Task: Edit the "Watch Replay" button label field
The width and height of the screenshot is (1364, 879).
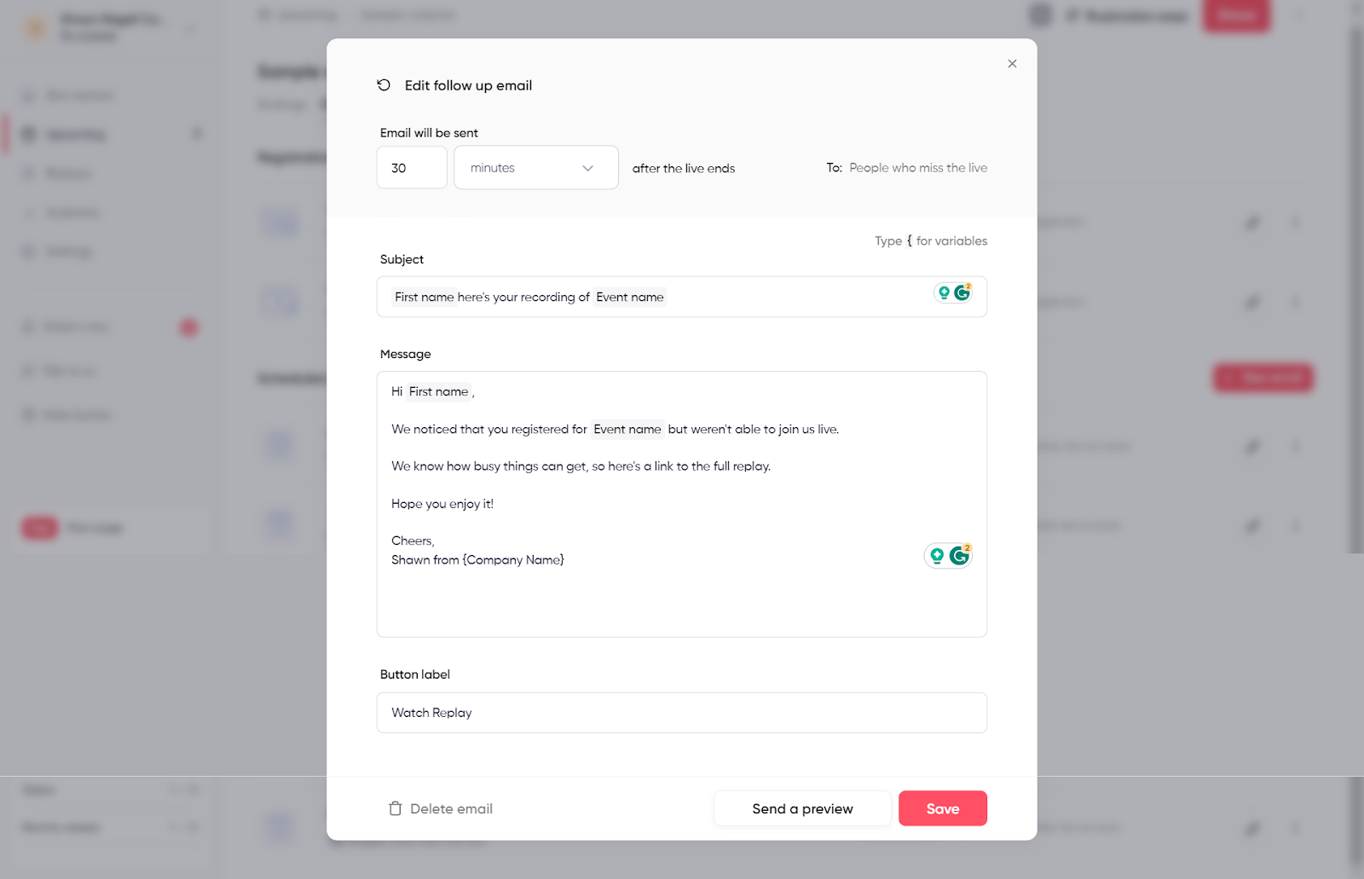Action: coord(681,713)
